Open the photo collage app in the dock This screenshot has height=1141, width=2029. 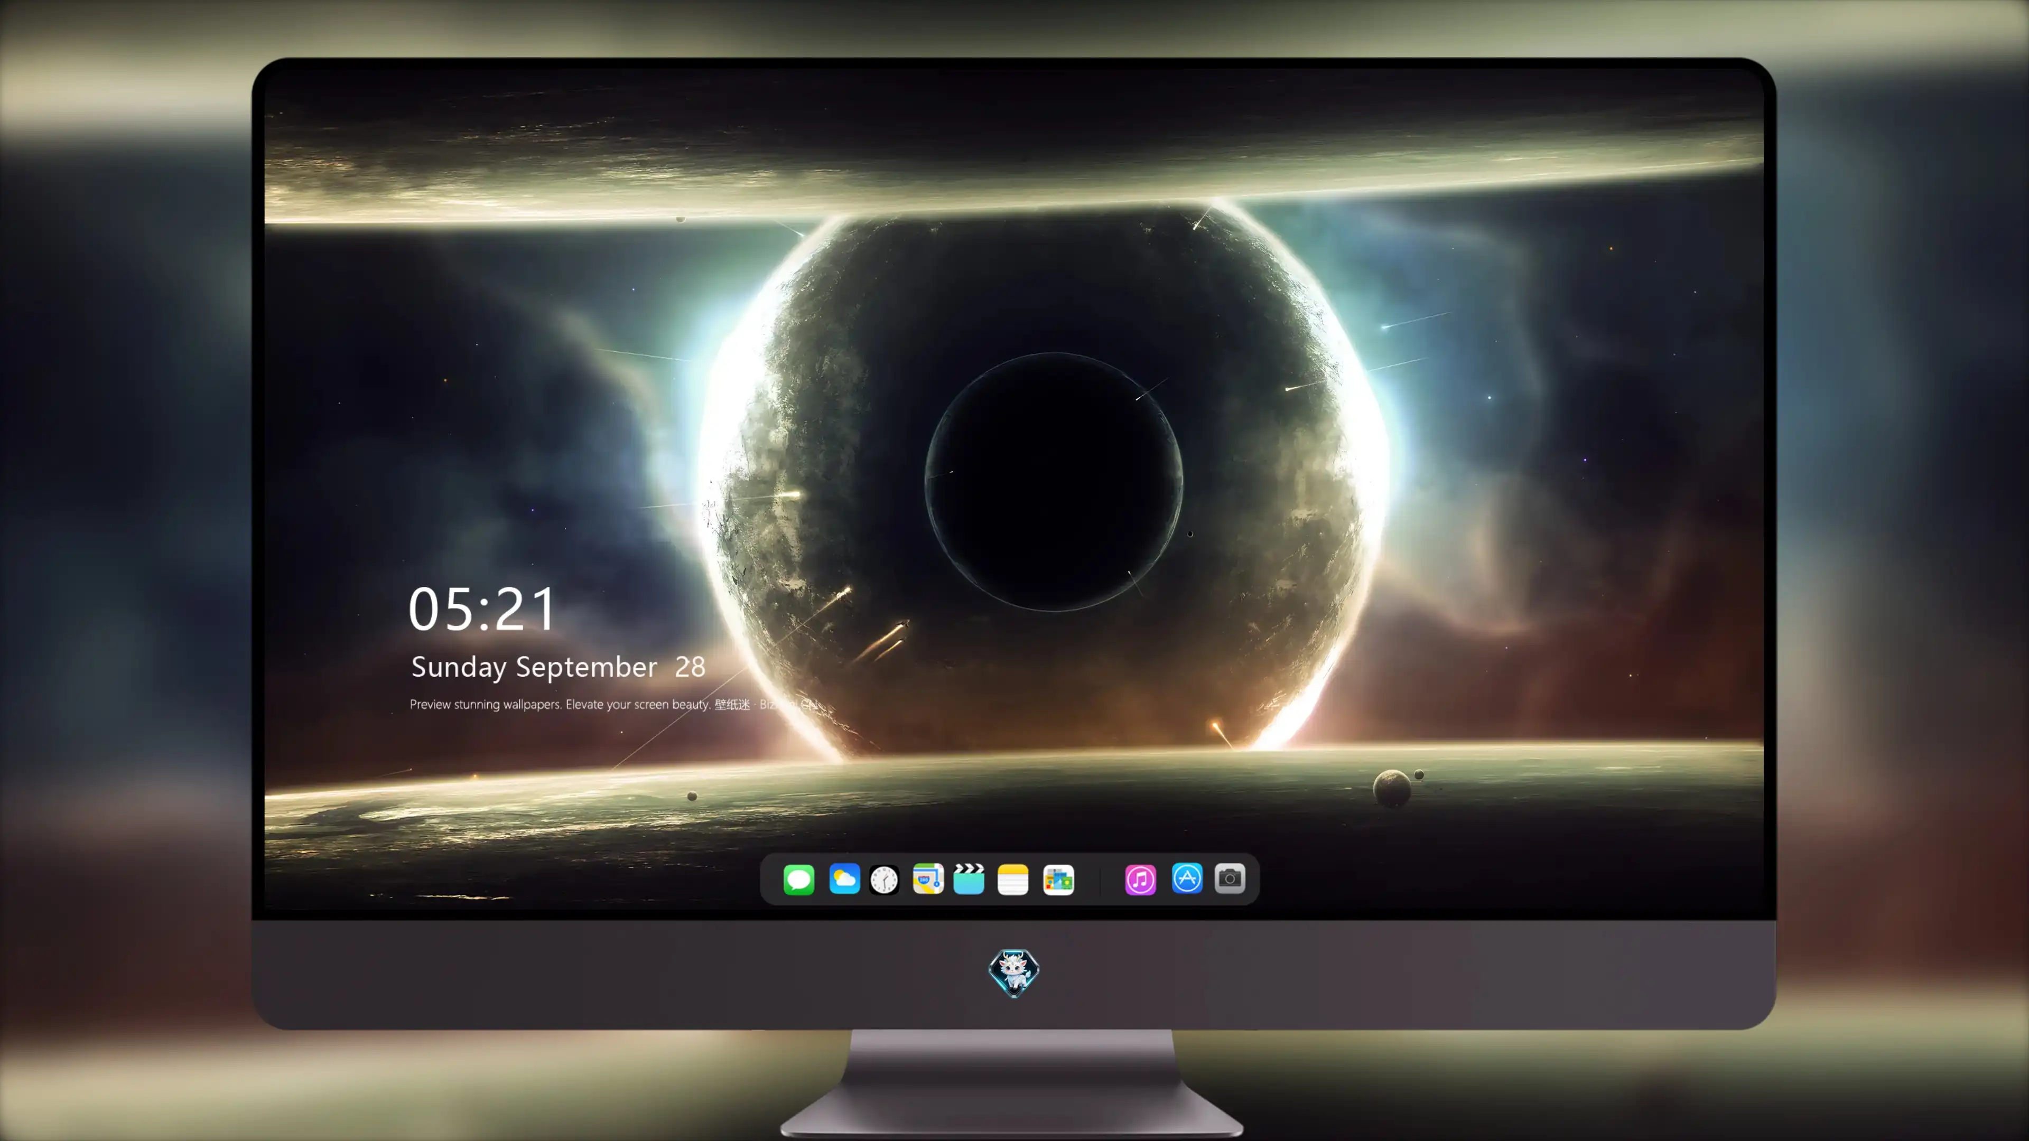click(x=1058, y=880)
